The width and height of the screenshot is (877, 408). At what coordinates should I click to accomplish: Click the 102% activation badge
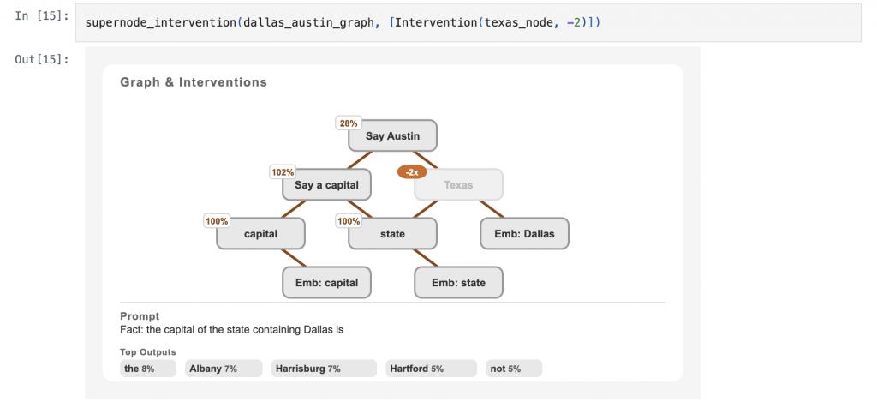pos(283,172)
